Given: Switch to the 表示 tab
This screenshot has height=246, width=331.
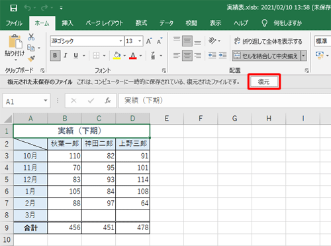Looking at the screenshot, I should tap(215, 23).
